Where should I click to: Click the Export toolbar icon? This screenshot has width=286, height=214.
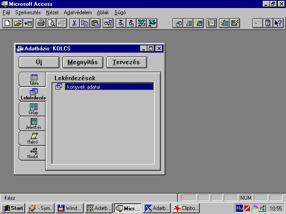[131, 23]
